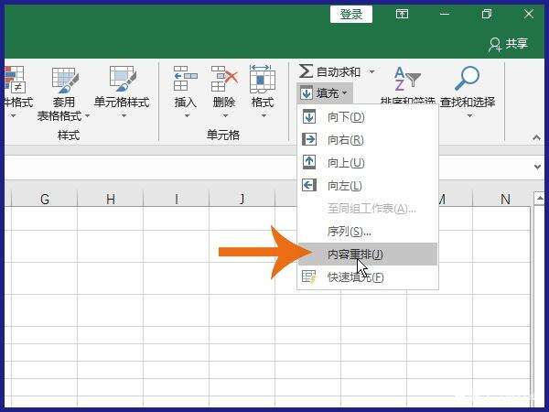Minimize the Excel window
549x412 pixels.
click(445, 14)
